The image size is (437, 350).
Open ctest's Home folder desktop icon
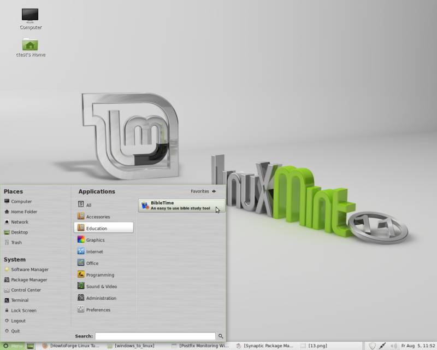pos(31,48)
